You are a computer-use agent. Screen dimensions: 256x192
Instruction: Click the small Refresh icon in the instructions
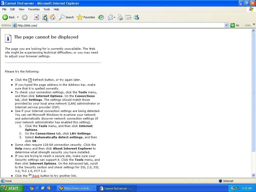[30, 80]
